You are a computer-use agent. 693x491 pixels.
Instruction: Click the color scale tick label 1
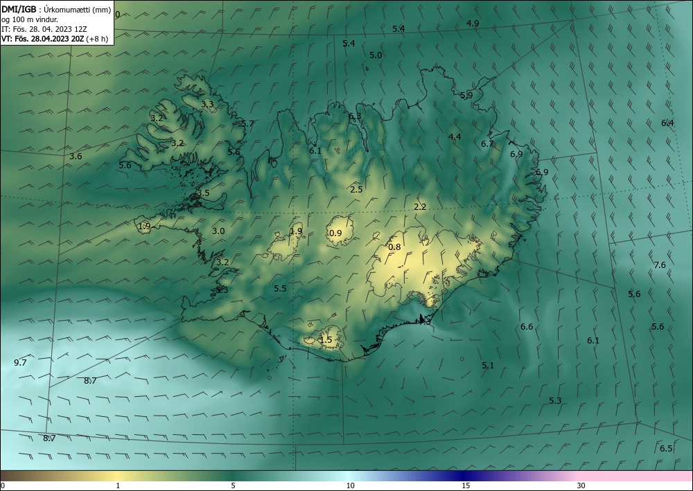pyautogui.click(x=118, y=485)
